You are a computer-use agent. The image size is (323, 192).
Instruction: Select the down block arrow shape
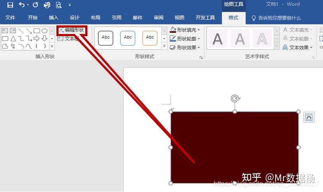pos(44,38)
